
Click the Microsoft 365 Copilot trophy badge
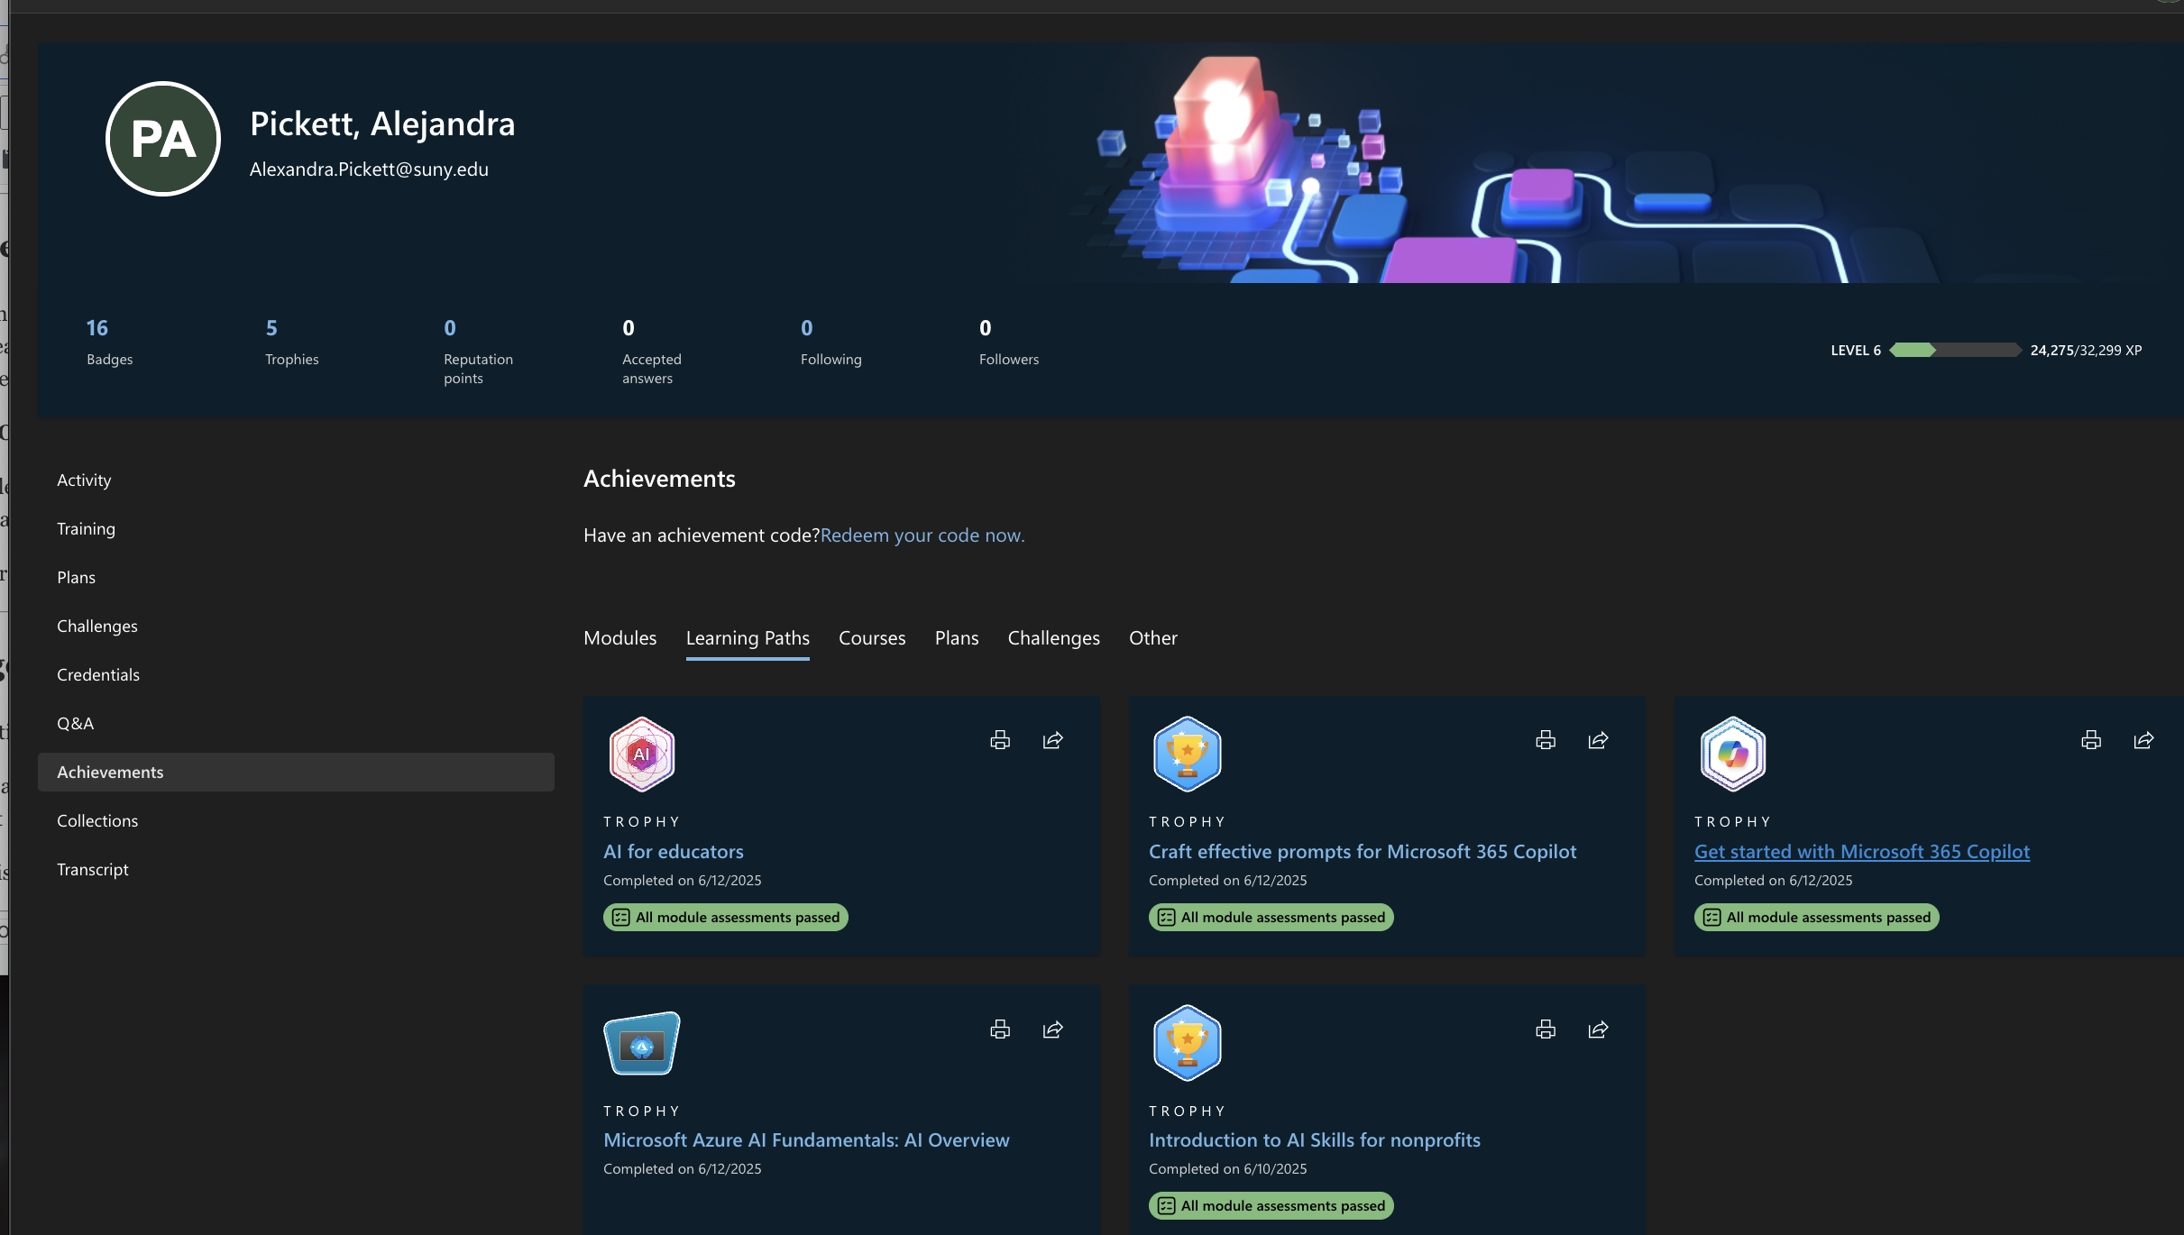tap(1733, 755)
